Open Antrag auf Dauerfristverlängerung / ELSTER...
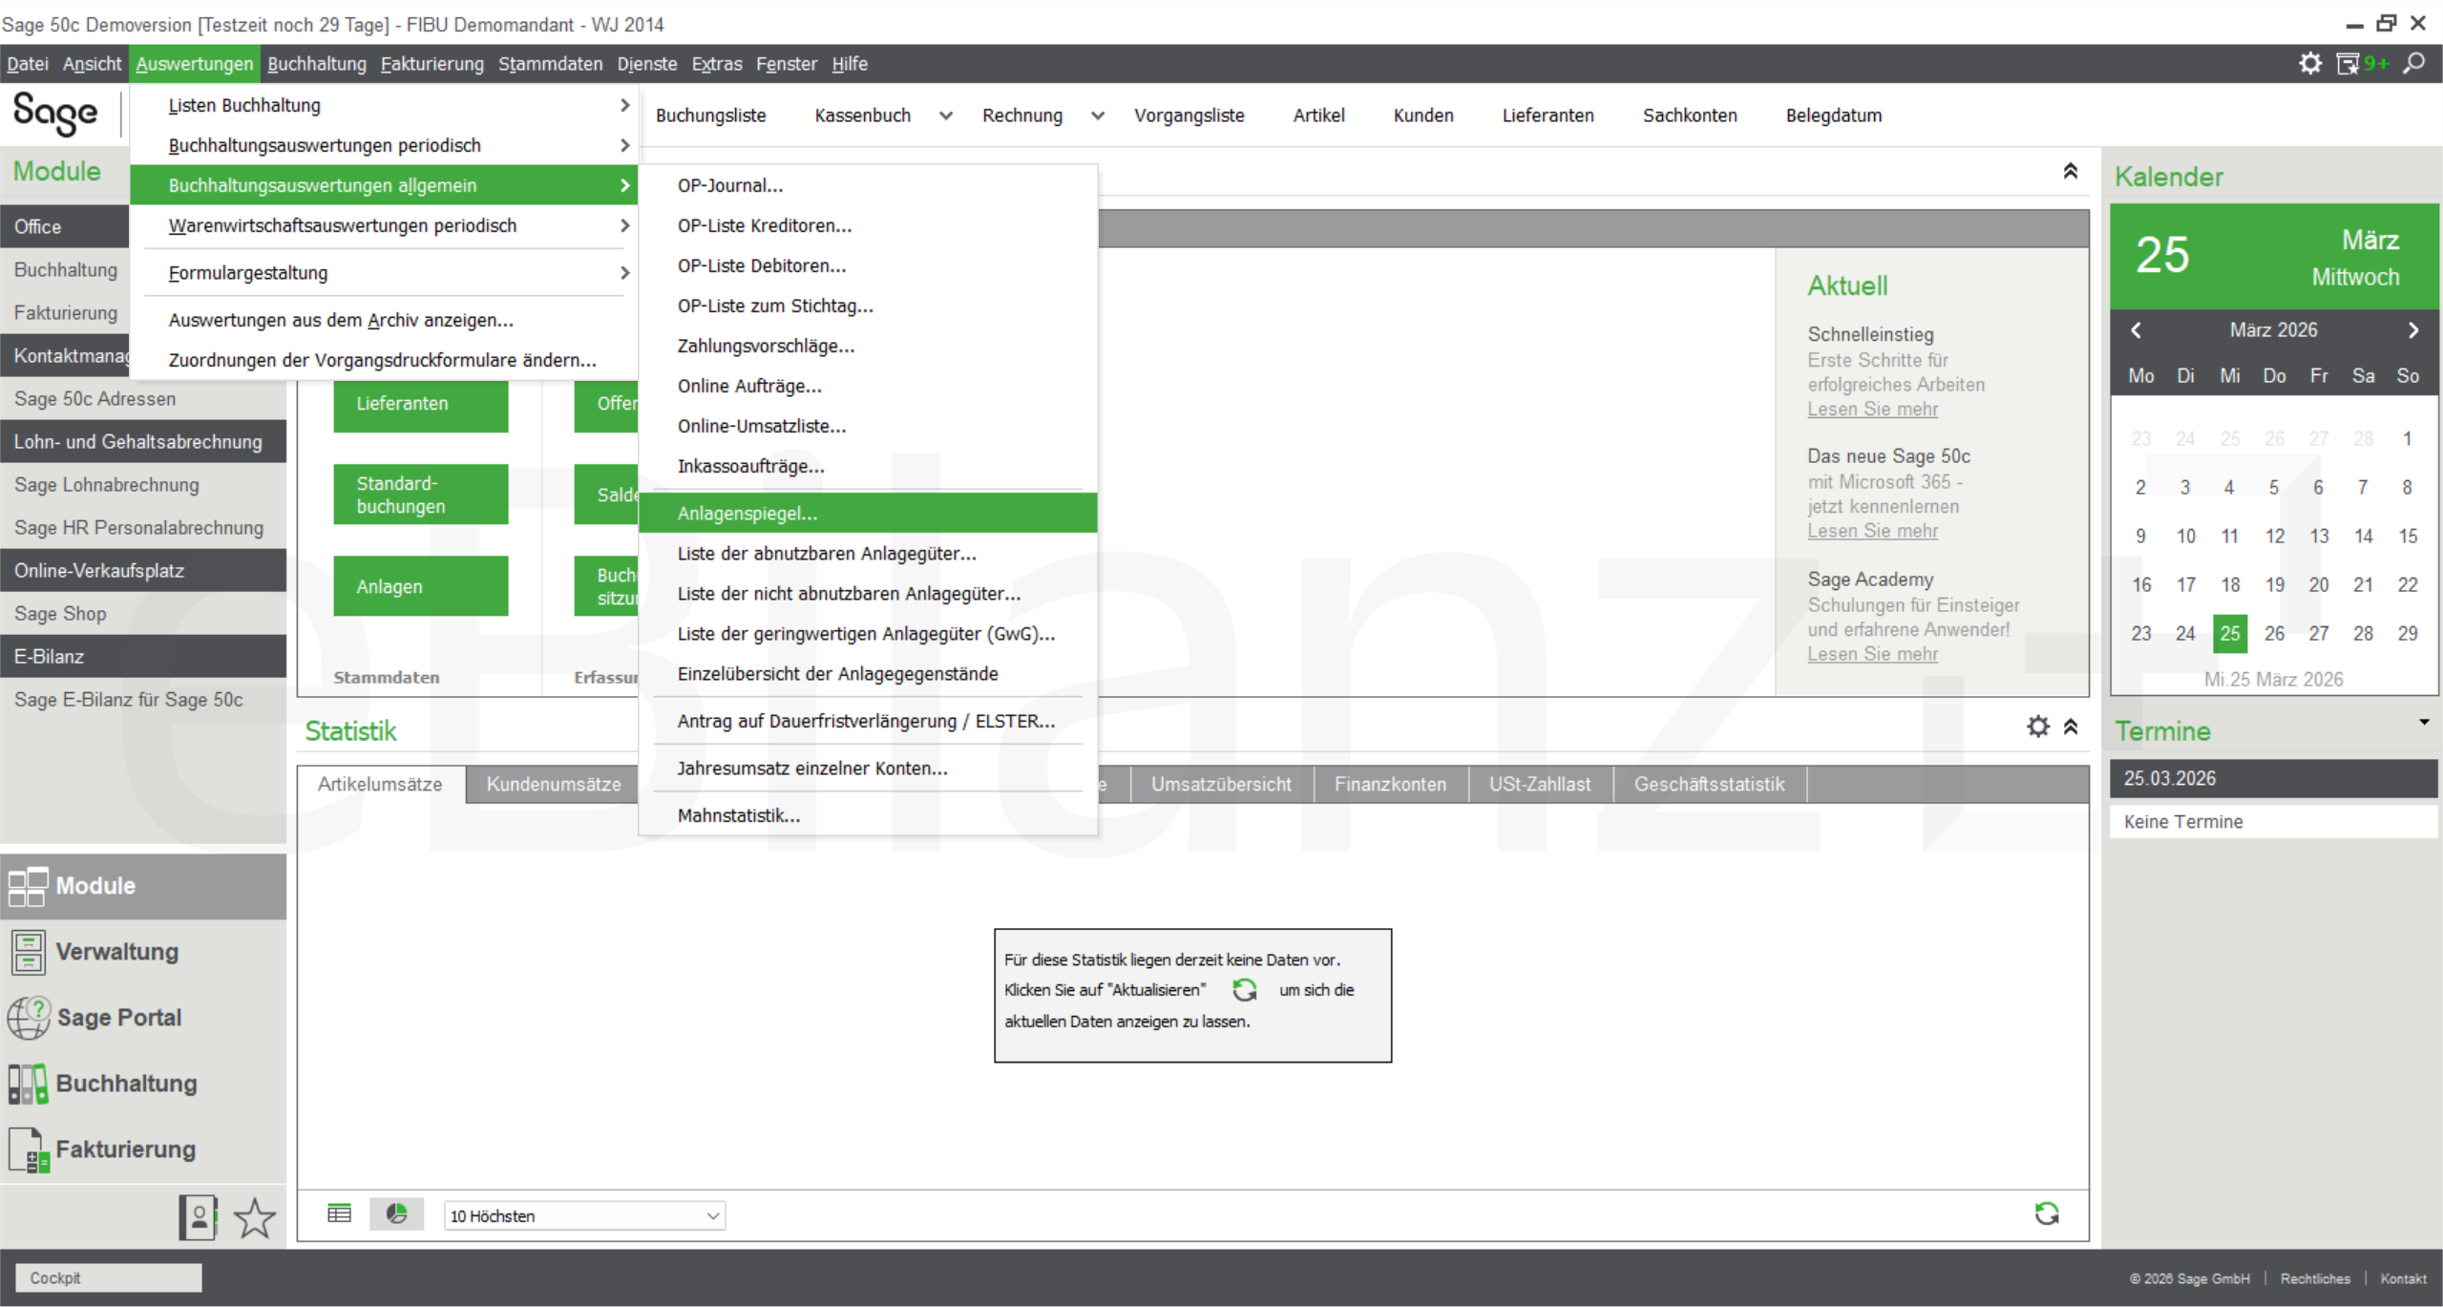Image resolution: width=2443 pixels, height=1307 pixels. (868, 721)
